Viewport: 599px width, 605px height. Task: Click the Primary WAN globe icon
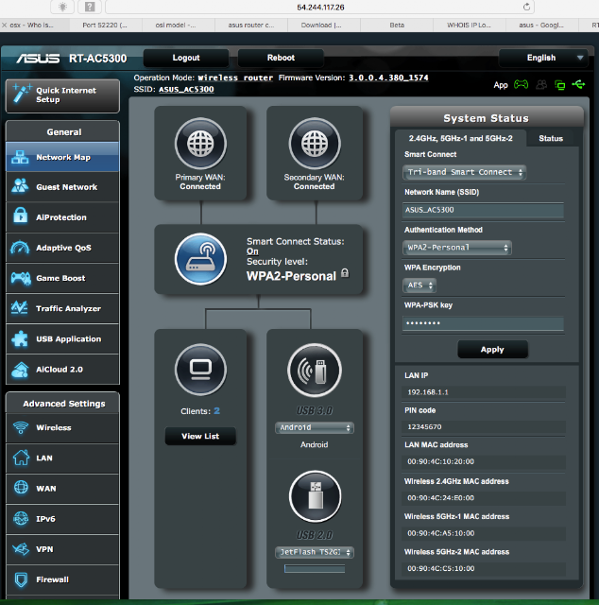pyautogui.click(x=200, y=144)
